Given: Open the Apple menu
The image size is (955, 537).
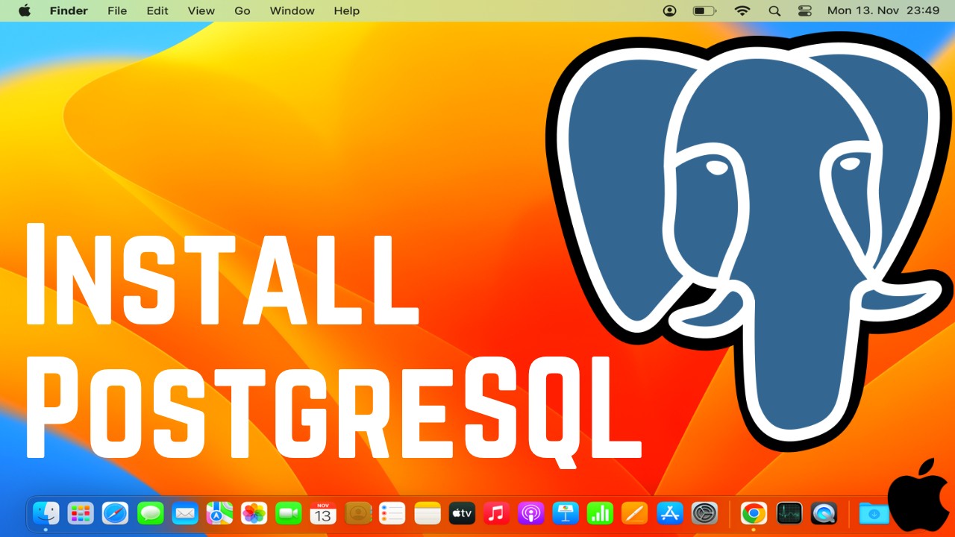Looking at the screenshot, I should click(25, 10).
